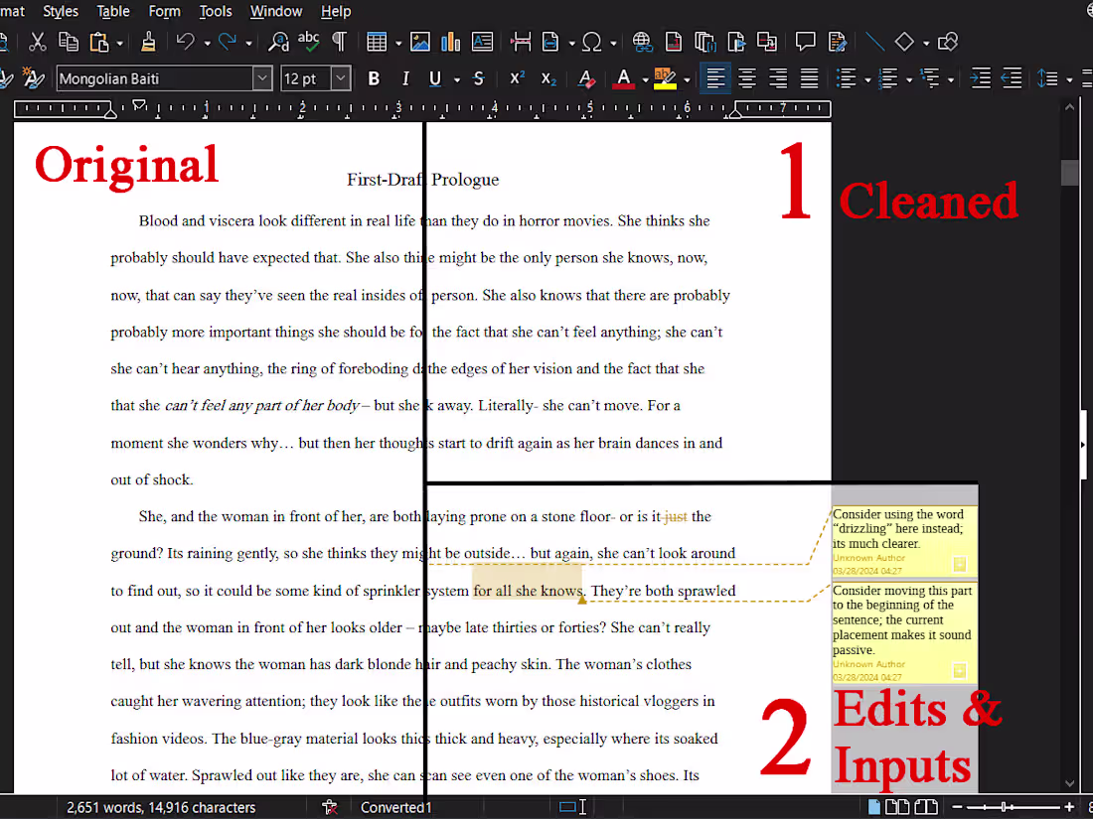Screen dimensions: 1093x819
Task: Add a comment with the speech bubble icon
Action: [x=806, y=42]
